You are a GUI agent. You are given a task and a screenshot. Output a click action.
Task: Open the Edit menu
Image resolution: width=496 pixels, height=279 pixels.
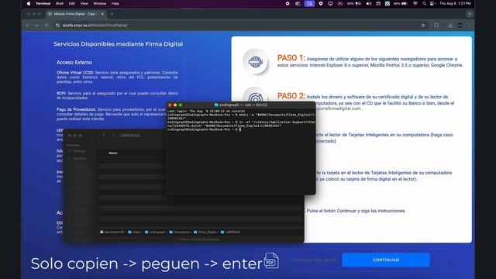[72, 3]
